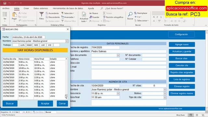This screenshot has height=117, width=208.
Task: Select the 2:00 p. m. slot row
Action: pos(34,77)
